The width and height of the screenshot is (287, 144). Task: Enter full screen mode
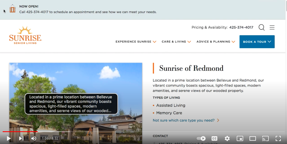tap(278, 138)
